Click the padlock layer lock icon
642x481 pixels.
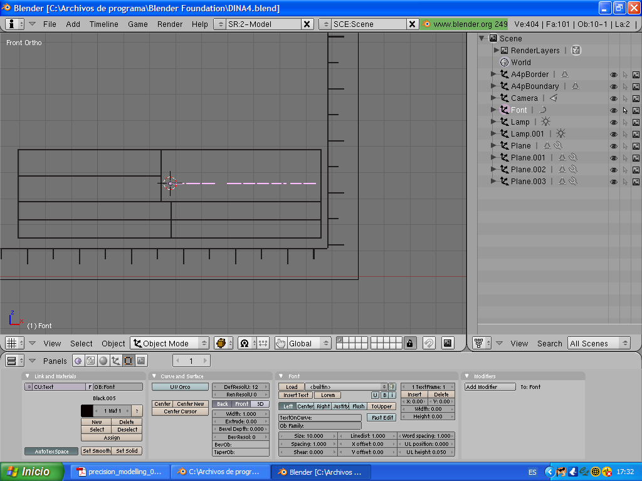(x=409, y=343)
